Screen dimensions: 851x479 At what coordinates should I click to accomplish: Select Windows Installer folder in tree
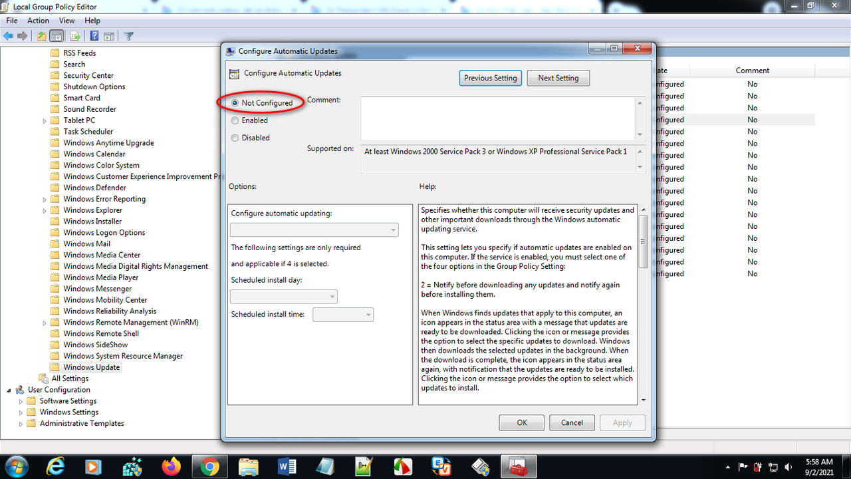(x=92, y=222)
